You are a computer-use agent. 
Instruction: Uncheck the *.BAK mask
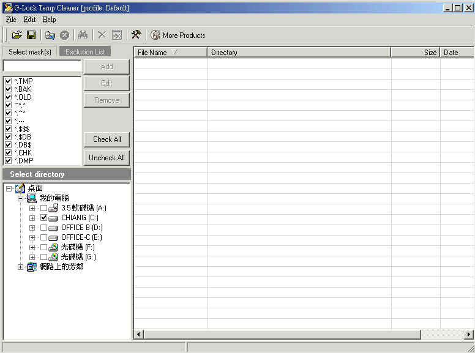coord(8,89)
